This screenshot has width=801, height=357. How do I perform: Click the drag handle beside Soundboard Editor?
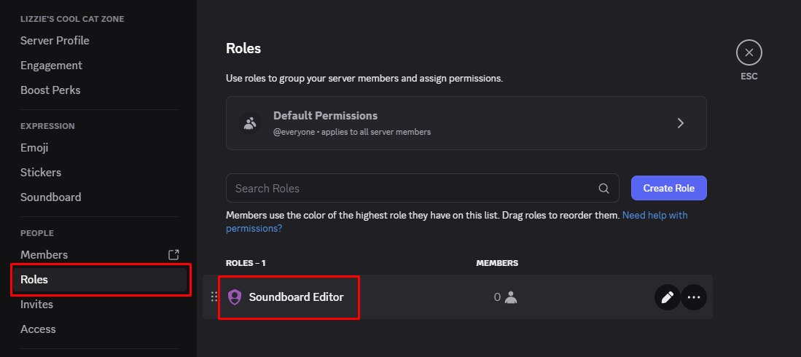pyautogui.click(x=214, y=297)
